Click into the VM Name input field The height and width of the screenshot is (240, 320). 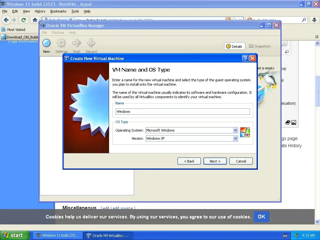[182, 112]
